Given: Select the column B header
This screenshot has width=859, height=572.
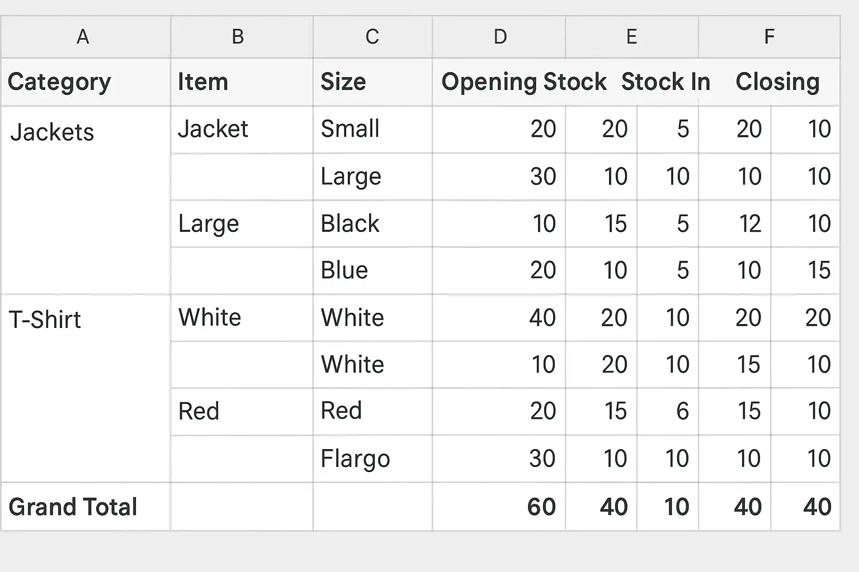Looking at the screenshot, I should 238,37.
